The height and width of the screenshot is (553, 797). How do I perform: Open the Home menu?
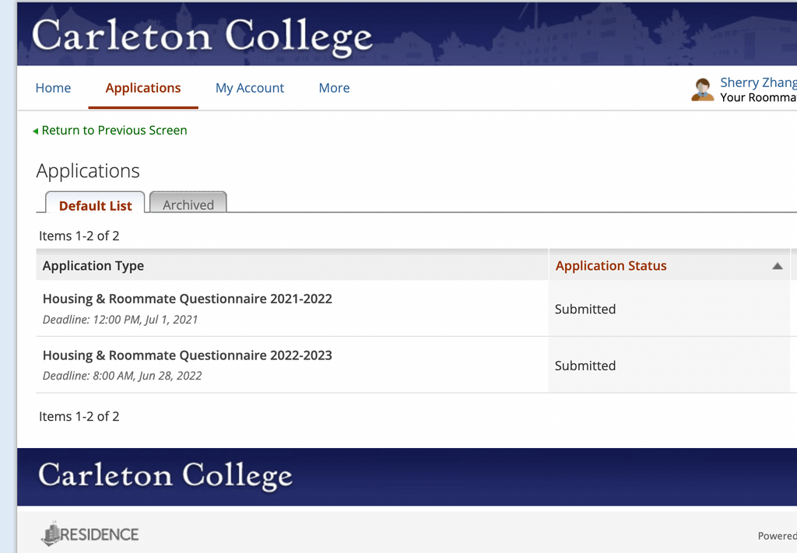(54, 88)
